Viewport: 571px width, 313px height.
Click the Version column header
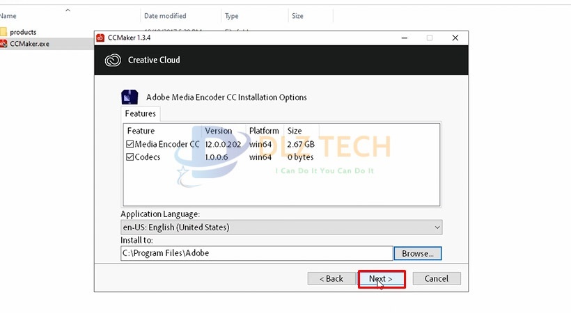[218, 131]
